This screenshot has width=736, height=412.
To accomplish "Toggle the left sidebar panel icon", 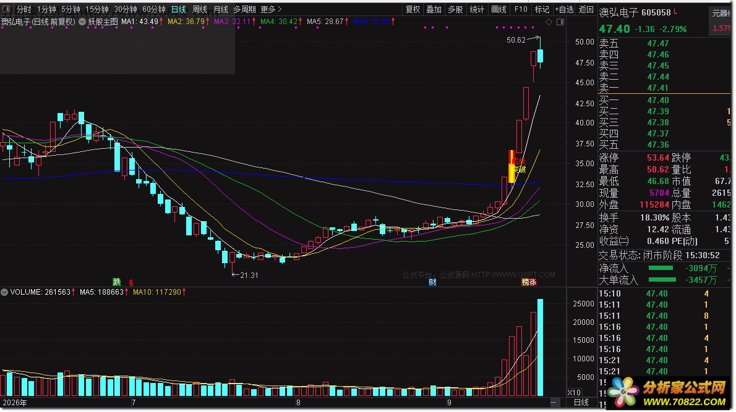I will tap(6, 9).
